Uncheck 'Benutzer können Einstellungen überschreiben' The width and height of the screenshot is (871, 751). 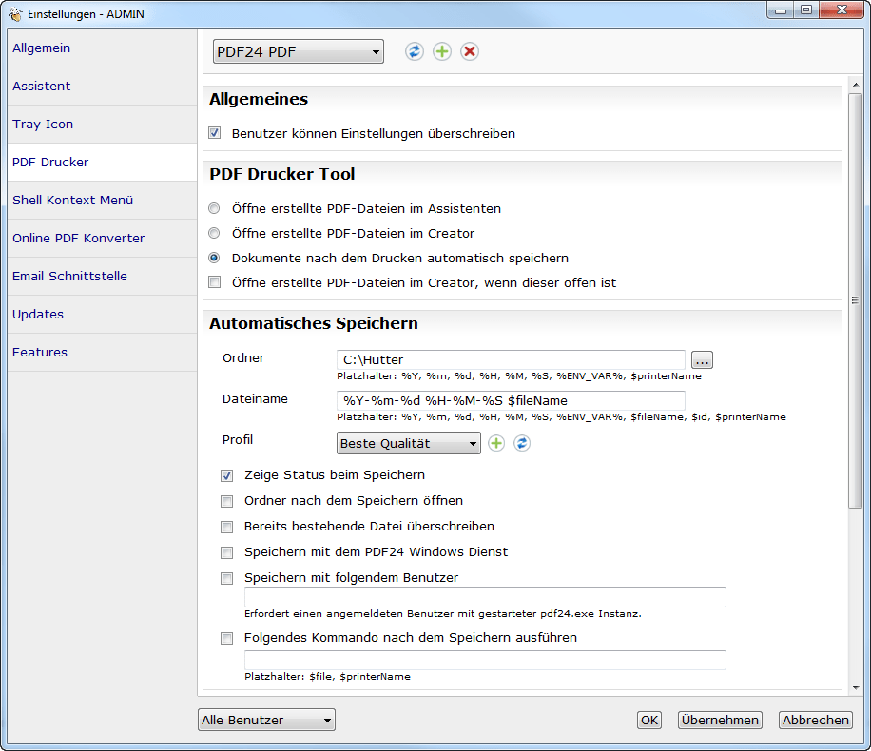pyautogui.click(x=214, y=133)
